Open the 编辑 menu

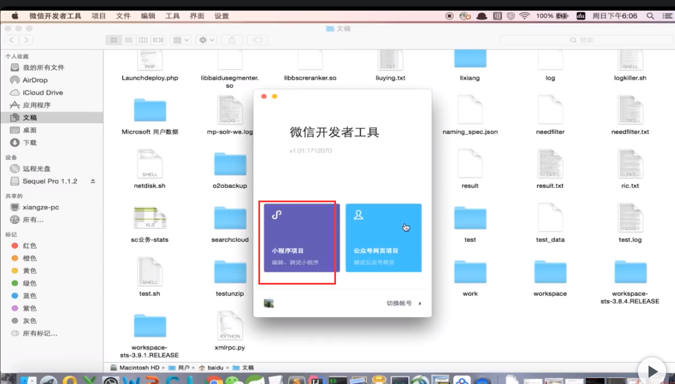(148, 16)
